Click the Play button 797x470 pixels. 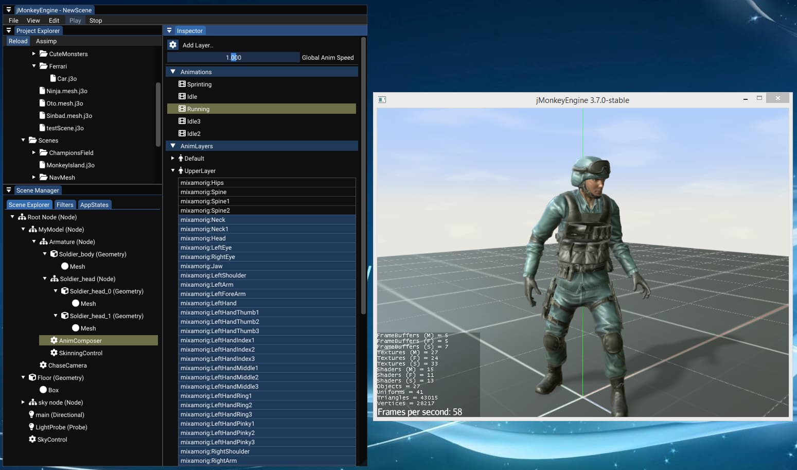pos(75,21)
